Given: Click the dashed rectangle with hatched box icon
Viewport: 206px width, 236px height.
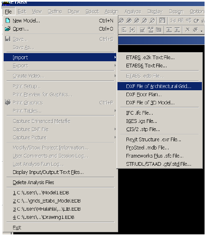Looking at the screenshot, I should [x=142, y=30].
